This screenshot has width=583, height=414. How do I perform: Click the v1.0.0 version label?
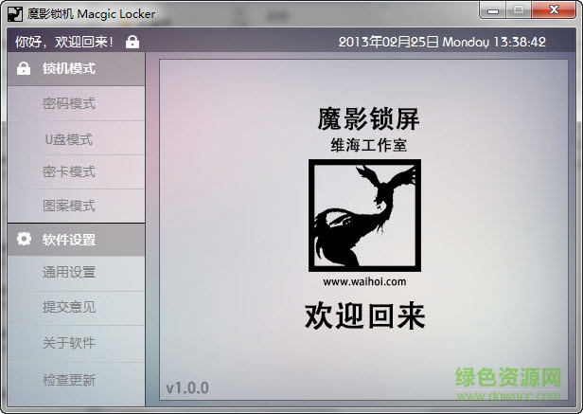tap(187, 388)
